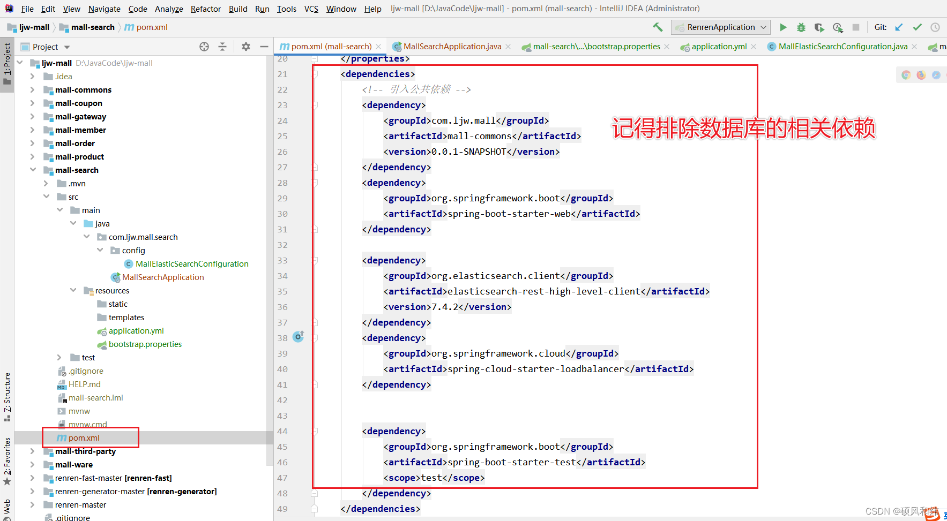The image size is (947, 521).
Task: Open in Firefox browser icon
Action: click(x=921, y=75)
